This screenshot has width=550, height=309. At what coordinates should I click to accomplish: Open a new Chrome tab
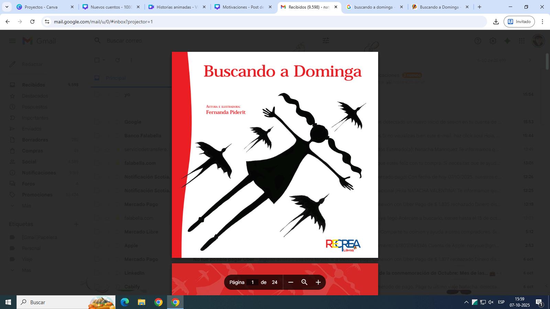pyautogui.click(x=480, y=7)
